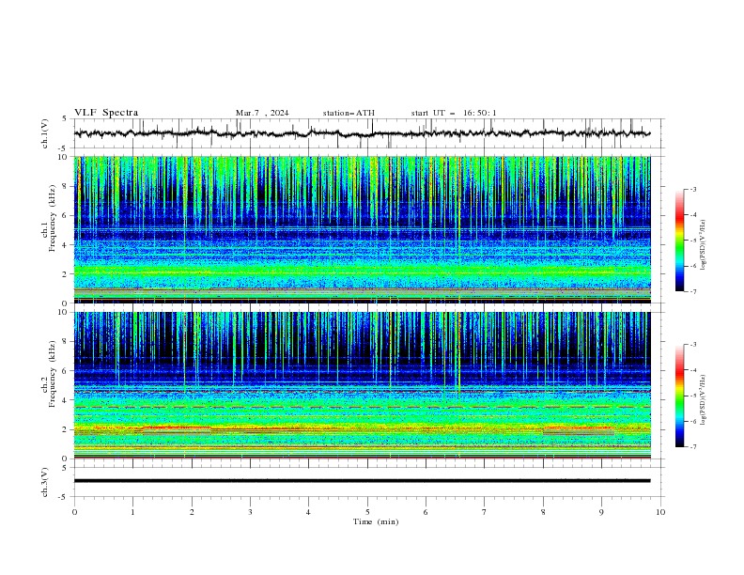Screen dimensions: 744x575
Task: Click the 'VLF Spectra' title text
Action: pos(106,113)
